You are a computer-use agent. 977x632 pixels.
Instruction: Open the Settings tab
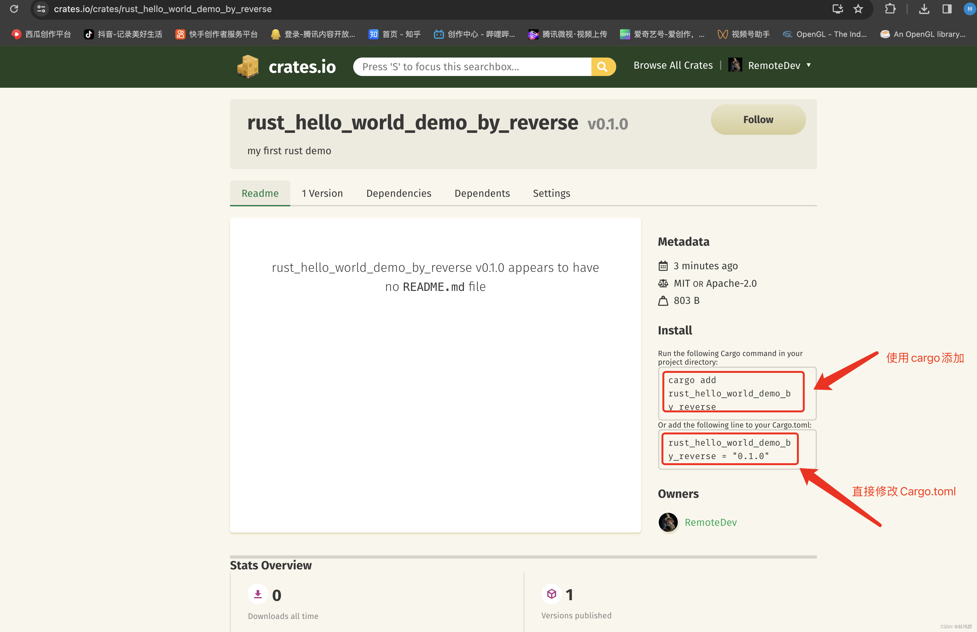(x=551, y=193)
